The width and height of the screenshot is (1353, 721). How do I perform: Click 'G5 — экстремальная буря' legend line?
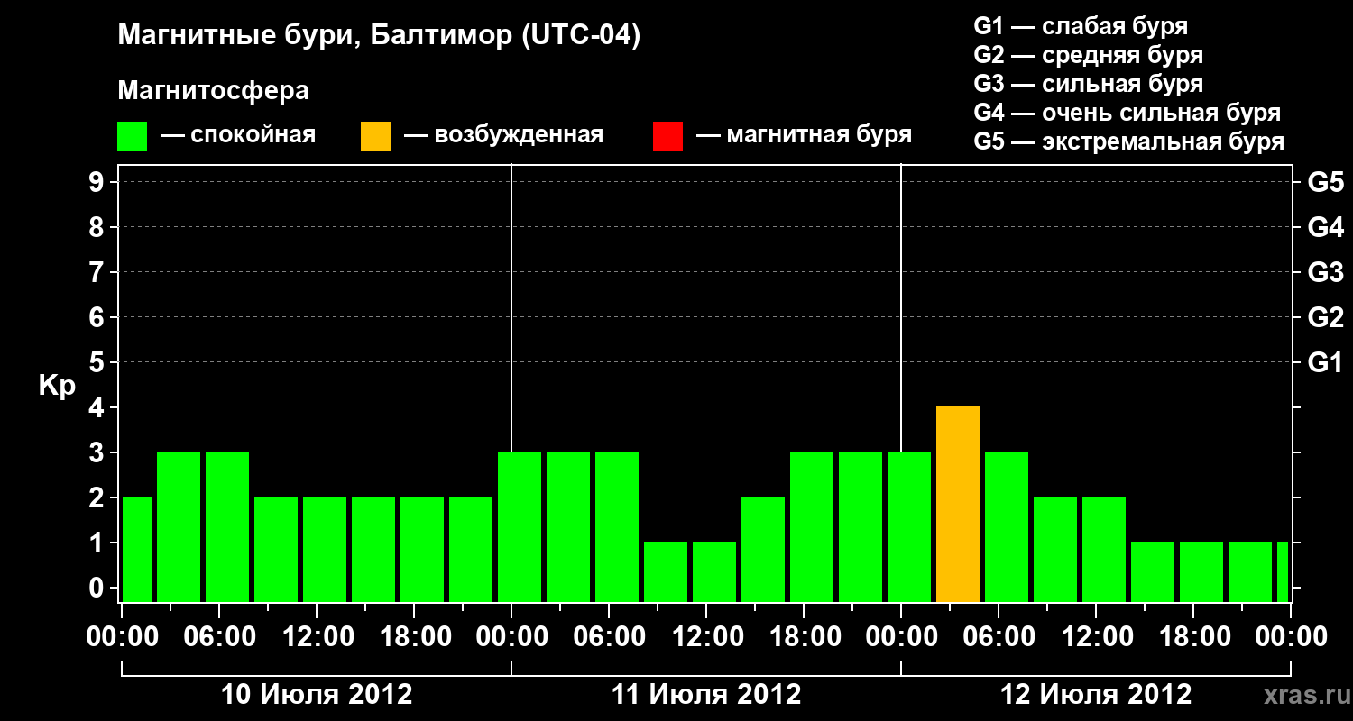[1128, 141]
